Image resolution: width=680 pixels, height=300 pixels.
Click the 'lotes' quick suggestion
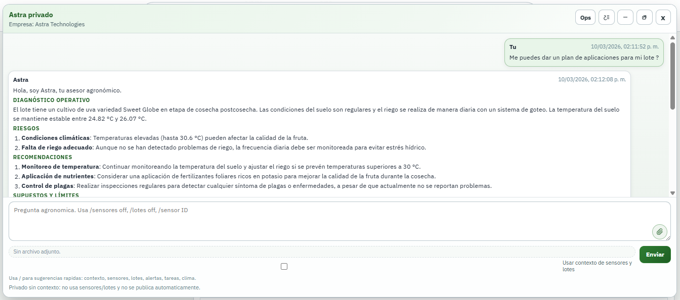pyautogui.click(x=138, y=278)
